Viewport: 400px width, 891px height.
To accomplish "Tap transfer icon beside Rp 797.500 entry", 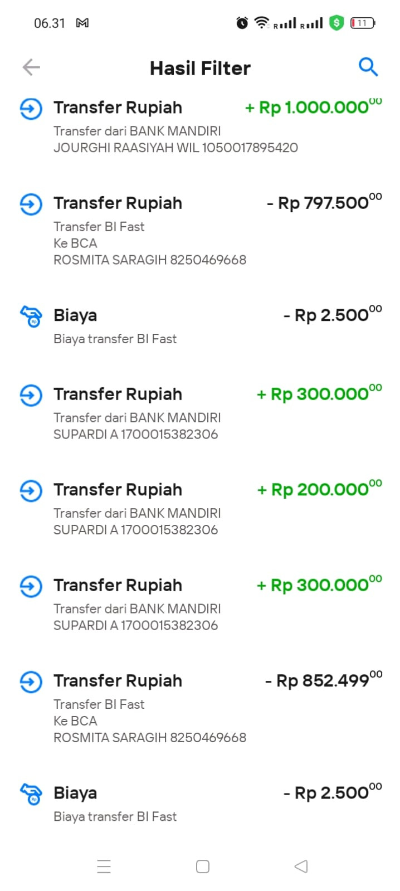I will 31,204.
